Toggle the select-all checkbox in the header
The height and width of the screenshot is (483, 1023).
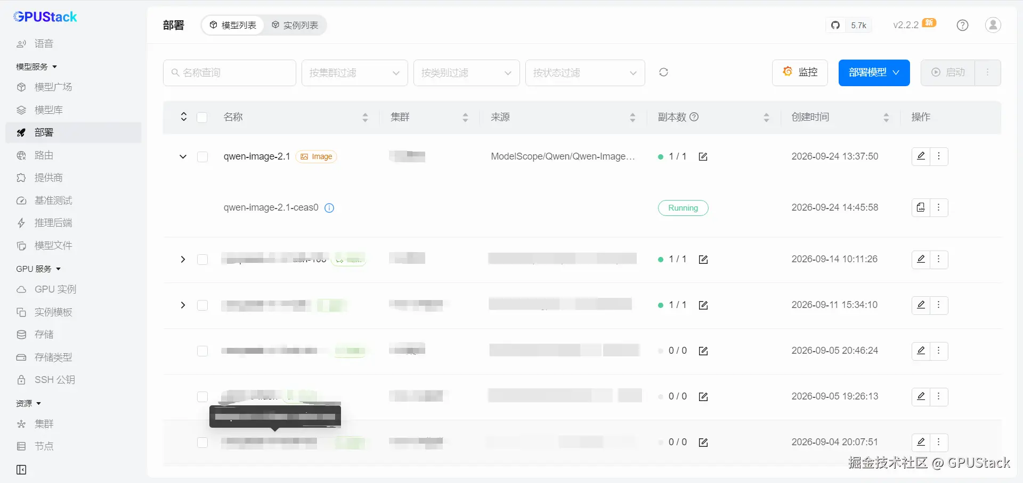202,118
